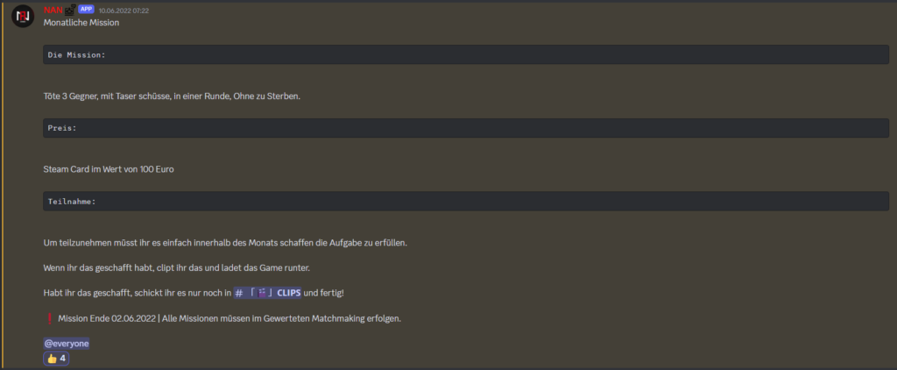
Task: Click the 'Mission Ende 02.06.2022' line
Action: click(230, 318)
